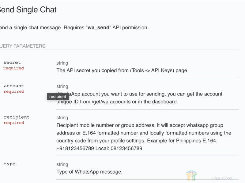
Task: Click the dark 'recipient' tooltip
Action: tap(58, 97)
